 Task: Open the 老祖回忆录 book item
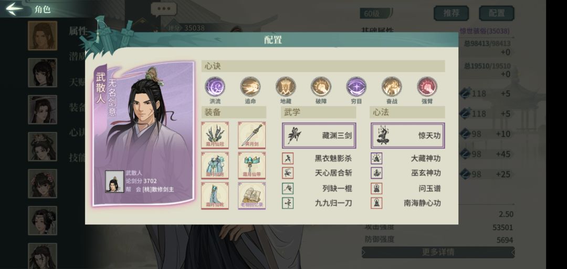pos(251,195)
